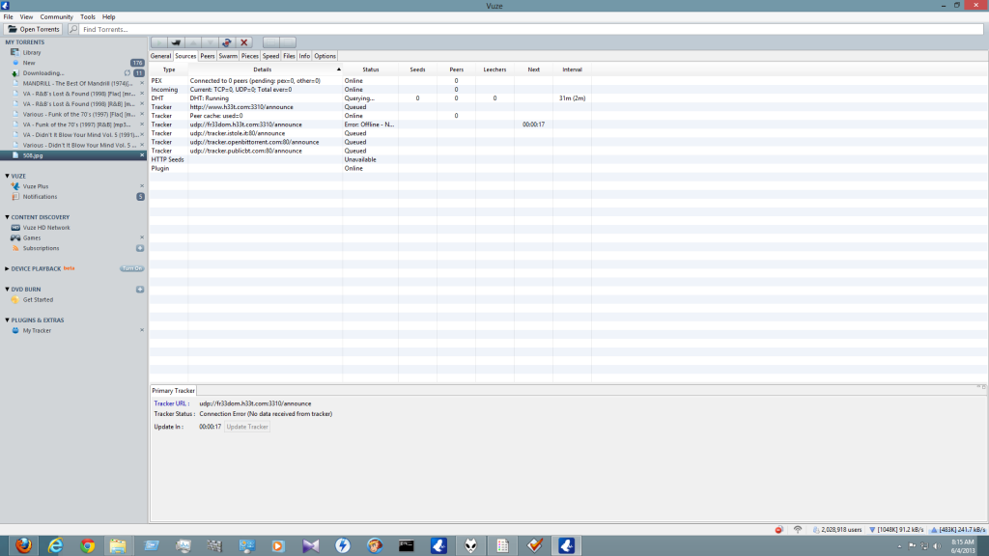Open Internet Explorer from the taskbar
The width and height of the screenshot is (989, 556).
[55, 545]
